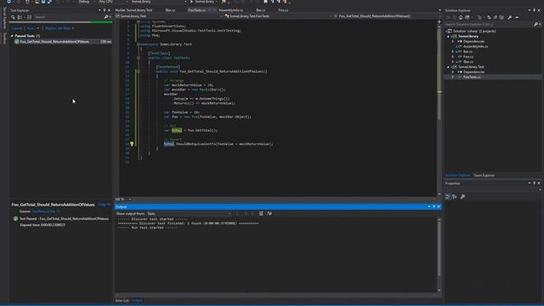Open the SomeLibrary.Test project navigation dropdown
The height and width of the screenshot is (306, 544).
pyautogui.click(x=169, y=16)
